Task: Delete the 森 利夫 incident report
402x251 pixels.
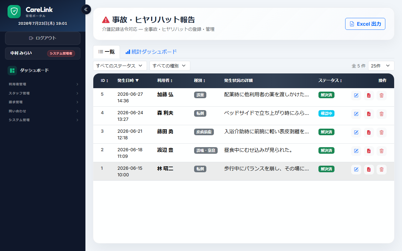Action: [382, 114]
